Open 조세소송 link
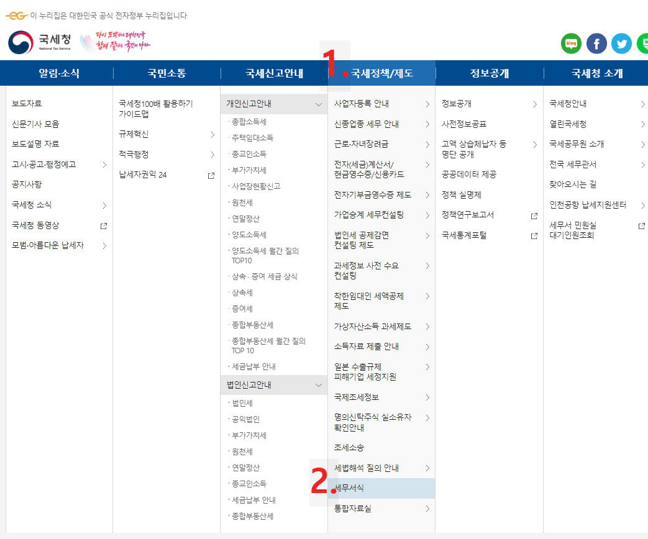This screenshot has width=648, height=539. click(x=349, y=448)
